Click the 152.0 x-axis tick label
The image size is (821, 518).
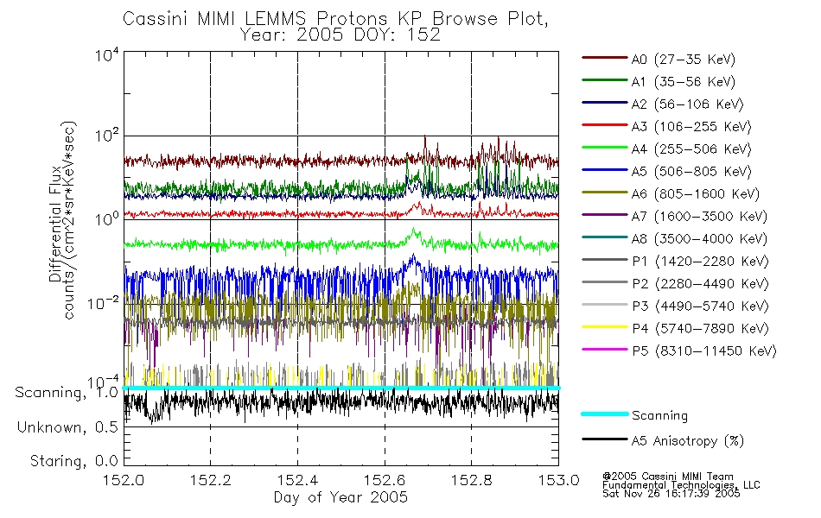coord(124,480)
